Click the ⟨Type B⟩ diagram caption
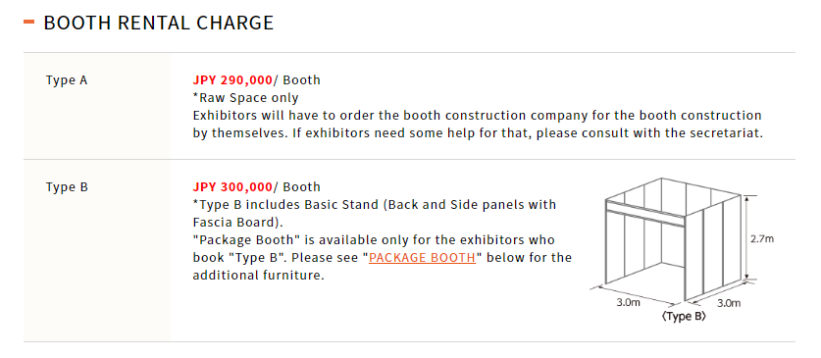Viewport: 821px width, 358px height. point(684,317)
